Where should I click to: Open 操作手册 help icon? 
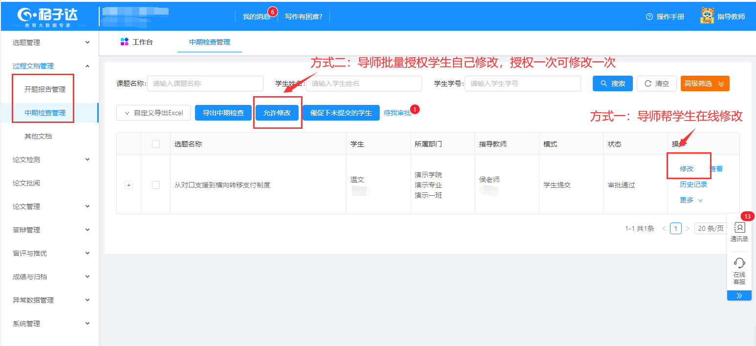tap(649, 17)
